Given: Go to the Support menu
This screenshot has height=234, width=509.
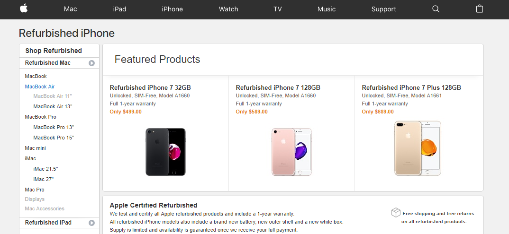Looking at the screenshot, I should [x=384, y=9].
